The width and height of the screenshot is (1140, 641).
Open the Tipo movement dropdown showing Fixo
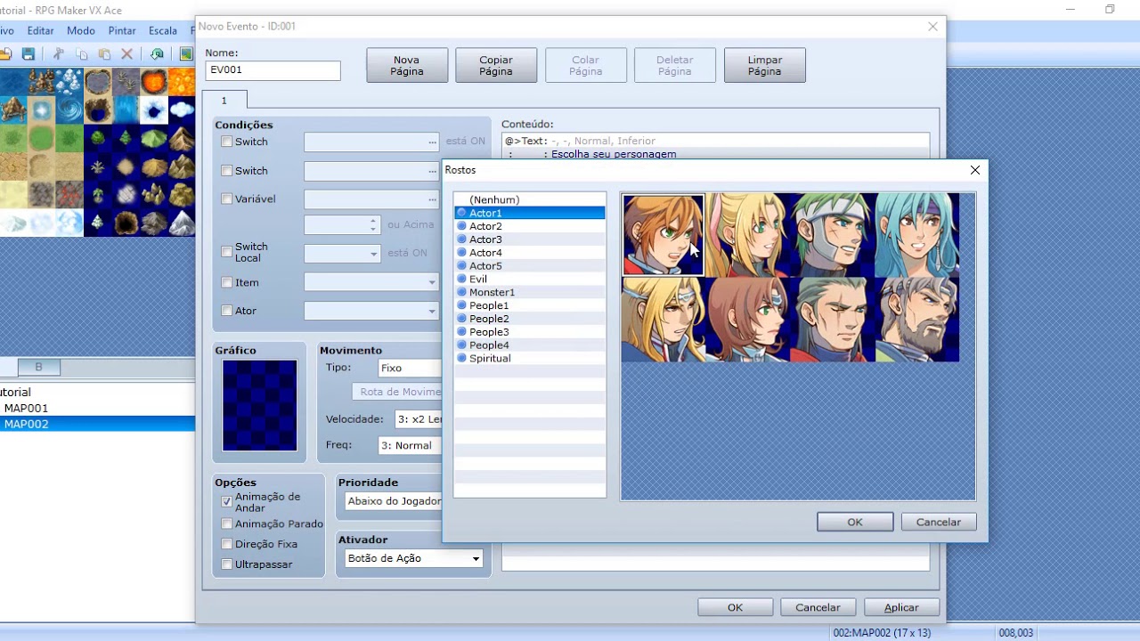tap(409, 368)
